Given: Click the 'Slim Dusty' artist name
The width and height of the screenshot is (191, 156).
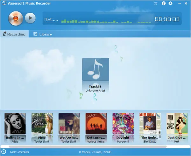Looking at the screenshot, I should click(150, 141).
